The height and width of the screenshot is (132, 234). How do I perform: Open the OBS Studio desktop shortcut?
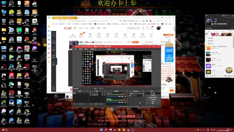pos(11,4)
